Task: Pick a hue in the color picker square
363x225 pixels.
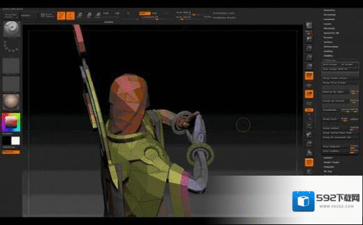Action: (11, 122)
